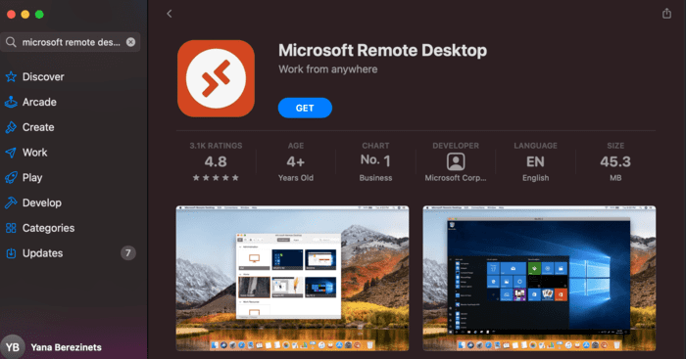Open the No. 1 Business chart
This screenshot has width=686, height=359.
pos(375,162)
